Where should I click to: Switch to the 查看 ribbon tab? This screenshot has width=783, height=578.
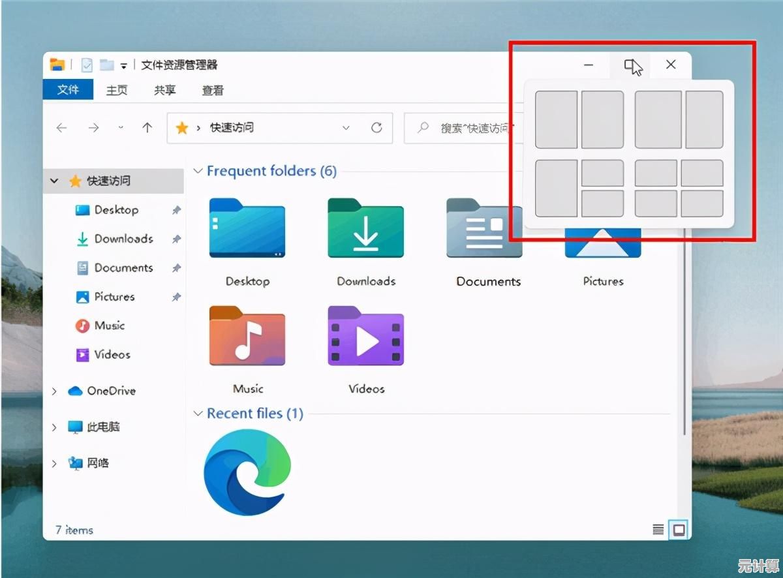213,90
